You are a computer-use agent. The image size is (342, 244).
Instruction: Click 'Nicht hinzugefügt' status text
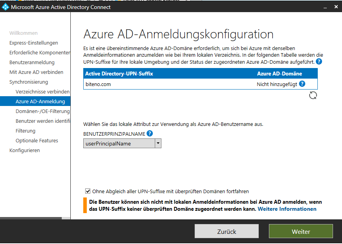[277, 84]
